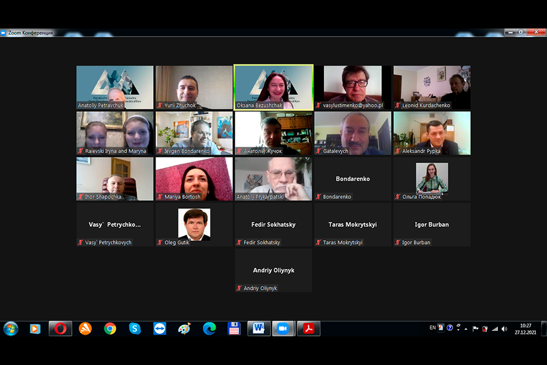Click the floppy disk save app icon
The image size is (547, 365).
click(234, 328)
